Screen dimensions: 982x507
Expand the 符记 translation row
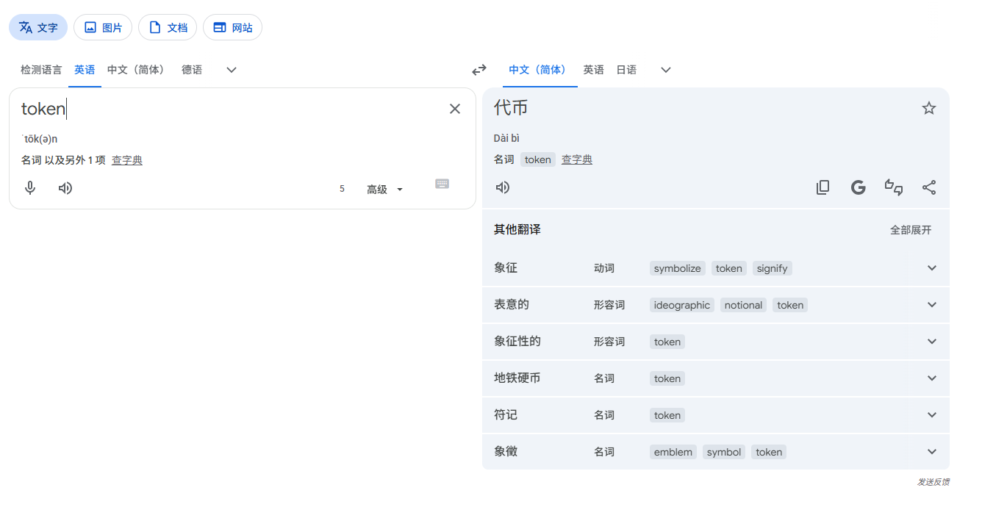[x=932, y=415]
